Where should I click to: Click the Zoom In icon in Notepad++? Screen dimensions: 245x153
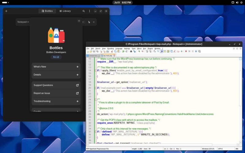[x=139, y=51]
